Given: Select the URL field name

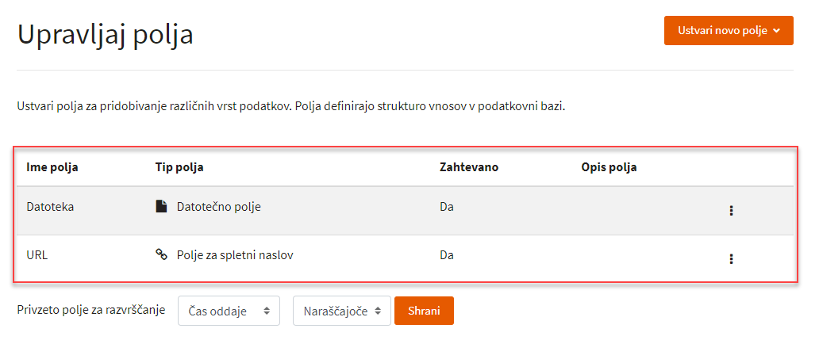Looking at the screenshot, I should tap(37, 255).
